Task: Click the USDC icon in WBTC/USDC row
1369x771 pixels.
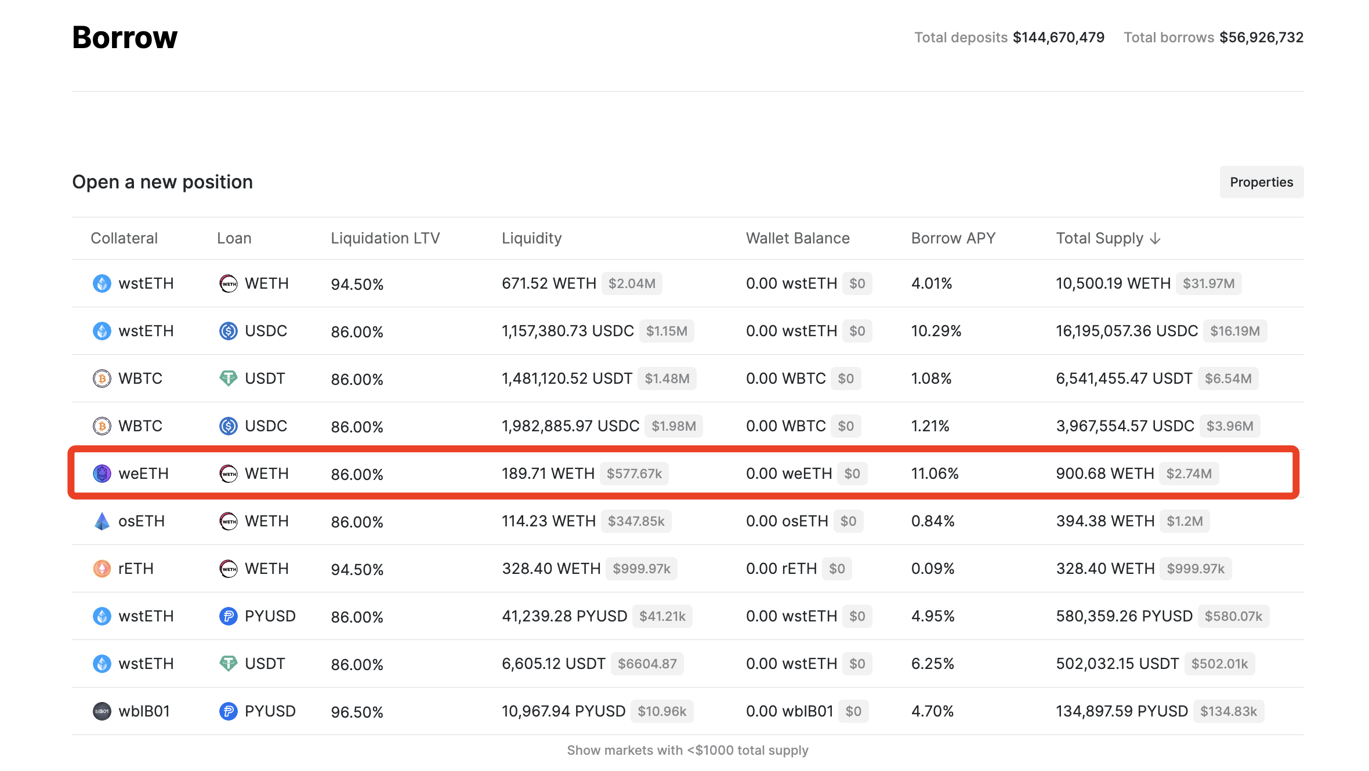Action: pos(229,426)
